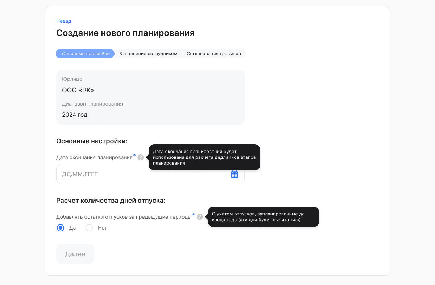Click the "Да" option label
This screenshot has height=285, width=435.
point(72,228)
